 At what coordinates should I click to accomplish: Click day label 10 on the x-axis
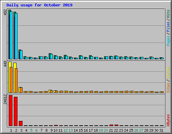pyautogui.click(x=55, y=130)
